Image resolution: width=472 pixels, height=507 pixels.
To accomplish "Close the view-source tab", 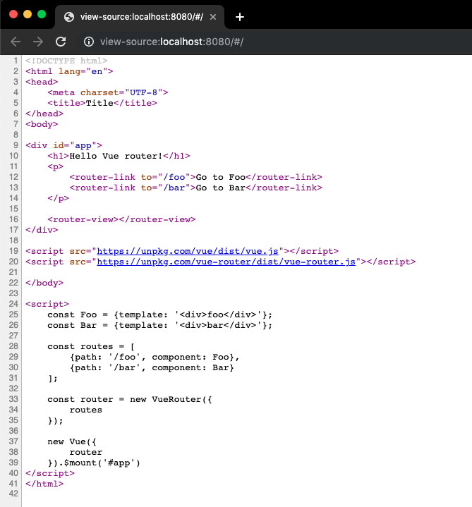I will [213, 17].
